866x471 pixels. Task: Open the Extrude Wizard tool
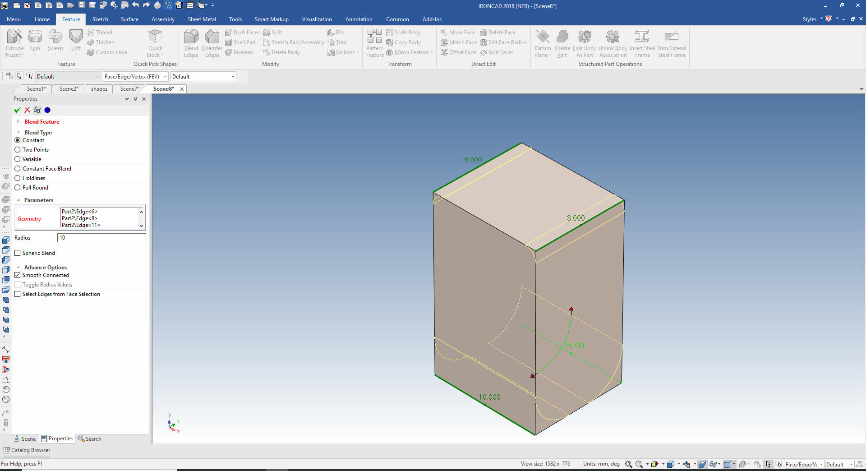(x=14, y=37)
